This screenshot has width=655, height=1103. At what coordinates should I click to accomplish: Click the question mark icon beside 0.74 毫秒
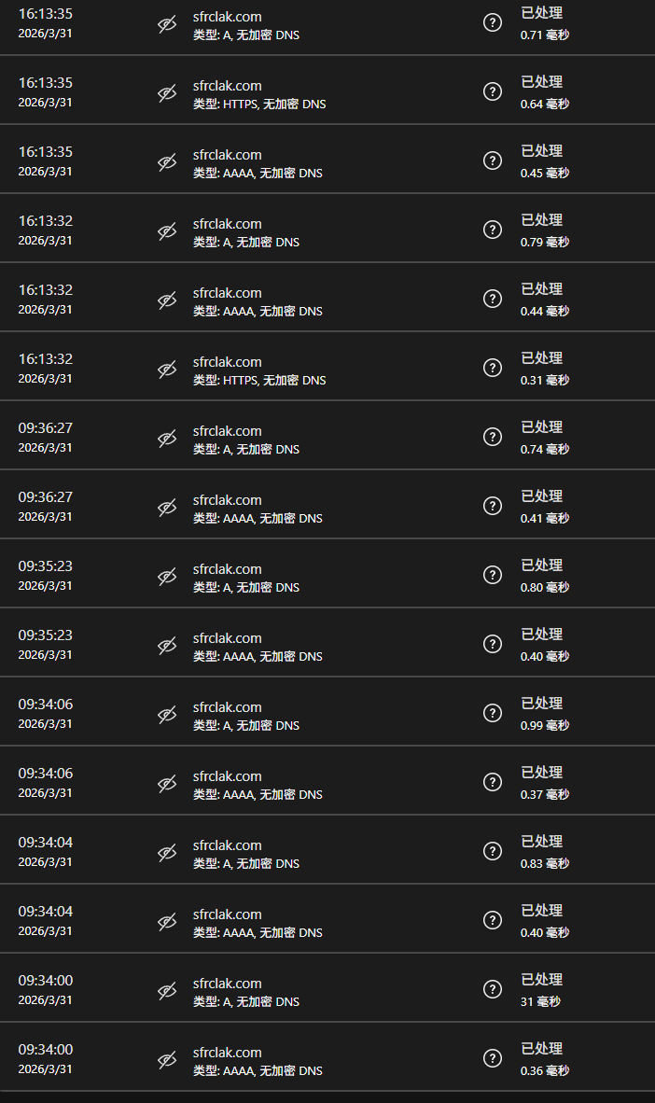tap(493, 436)
